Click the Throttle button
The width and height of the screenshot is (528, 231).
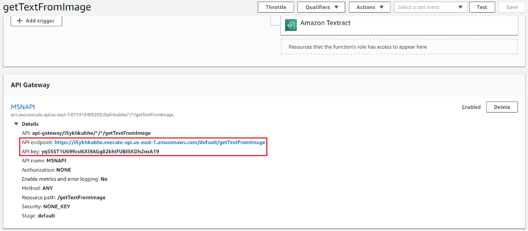[x=276, y=7]
